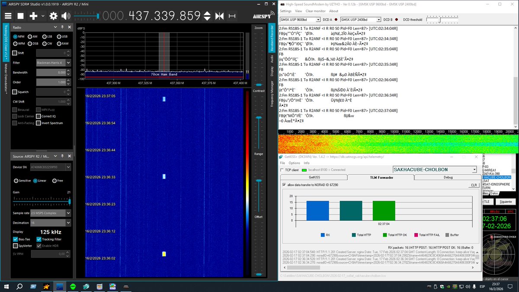Open the SDR# hamburger main menu
Screen dimensions: 519x292
point(8,16)
